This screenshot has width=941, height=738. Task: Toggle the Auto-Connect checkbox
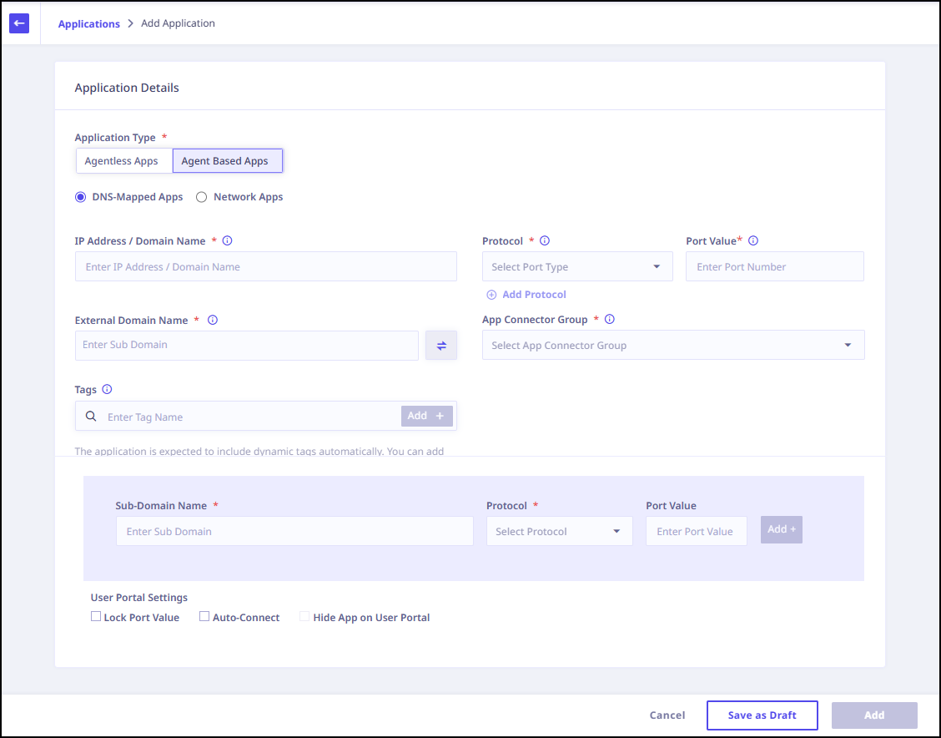click(x=204, y=617)
